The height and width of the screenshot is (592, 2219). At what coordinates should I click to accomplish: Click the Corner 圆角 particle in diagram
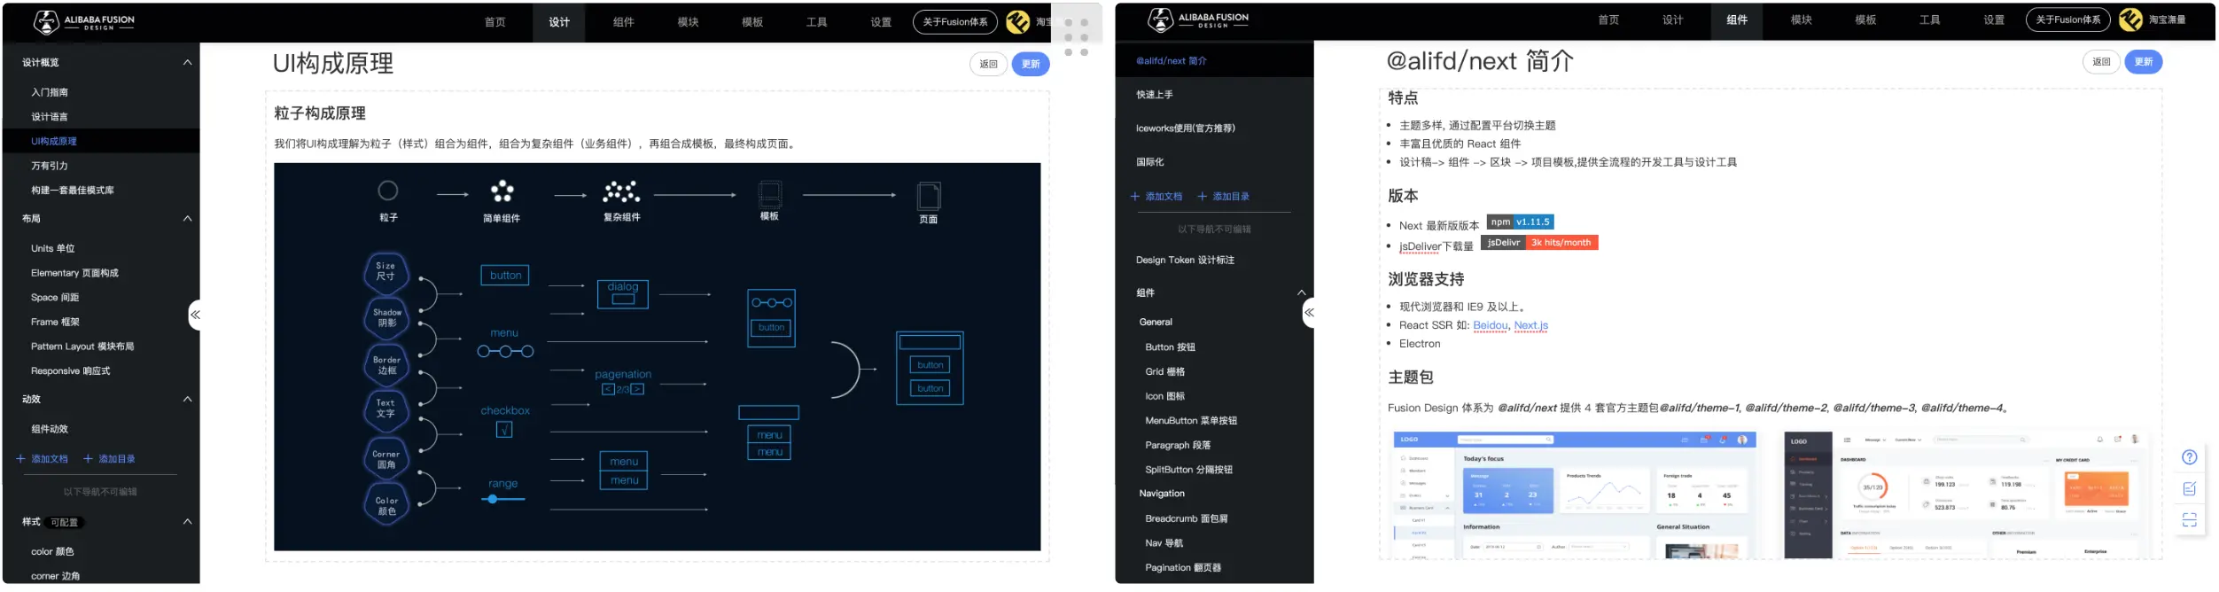coord(386,459)
